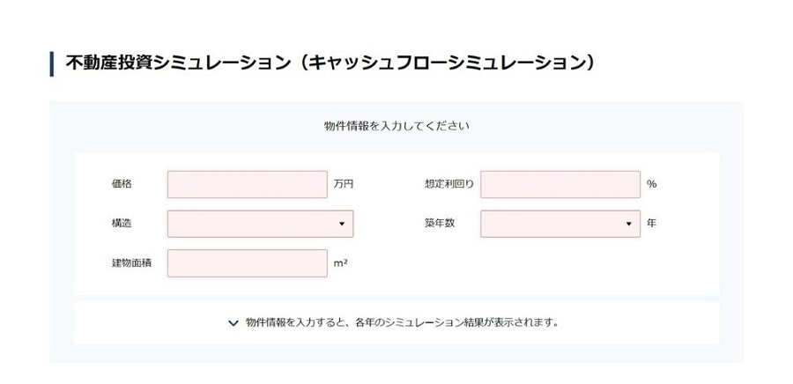793x384 pixels.
Task: Click the 想定利回り input field
Action: point(560,184)
